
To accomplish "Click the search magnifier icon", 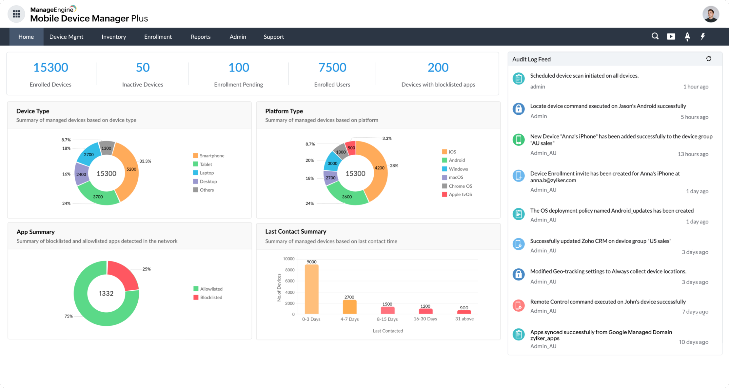I will tap(655, 36).
